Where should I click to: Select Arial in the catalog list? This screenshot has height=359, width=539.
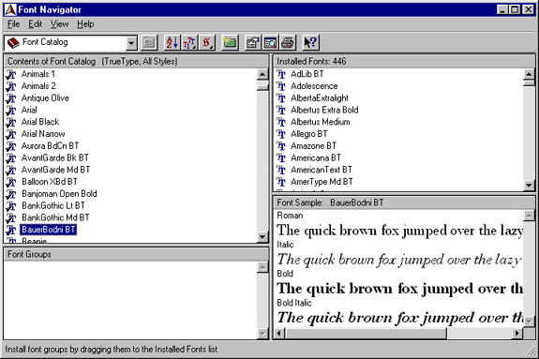pos(29,110)
